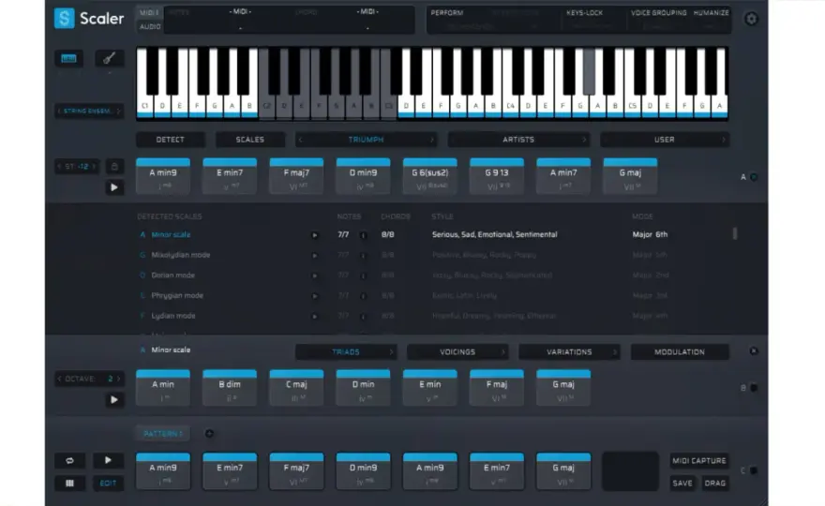Toggle KEYS-LOCK mode

584,12
